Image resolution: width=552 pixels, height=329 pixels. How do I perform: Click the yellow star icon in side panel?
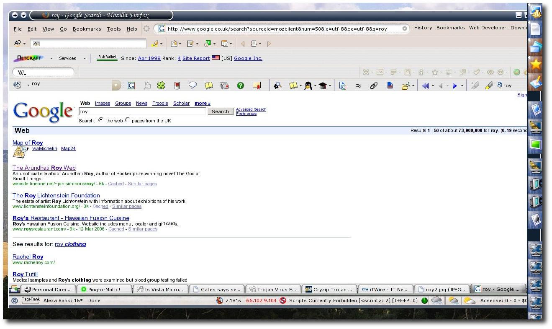(536, 64)
